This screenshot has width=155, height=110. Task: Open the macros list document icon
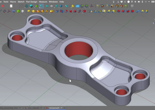coord(11,6)
